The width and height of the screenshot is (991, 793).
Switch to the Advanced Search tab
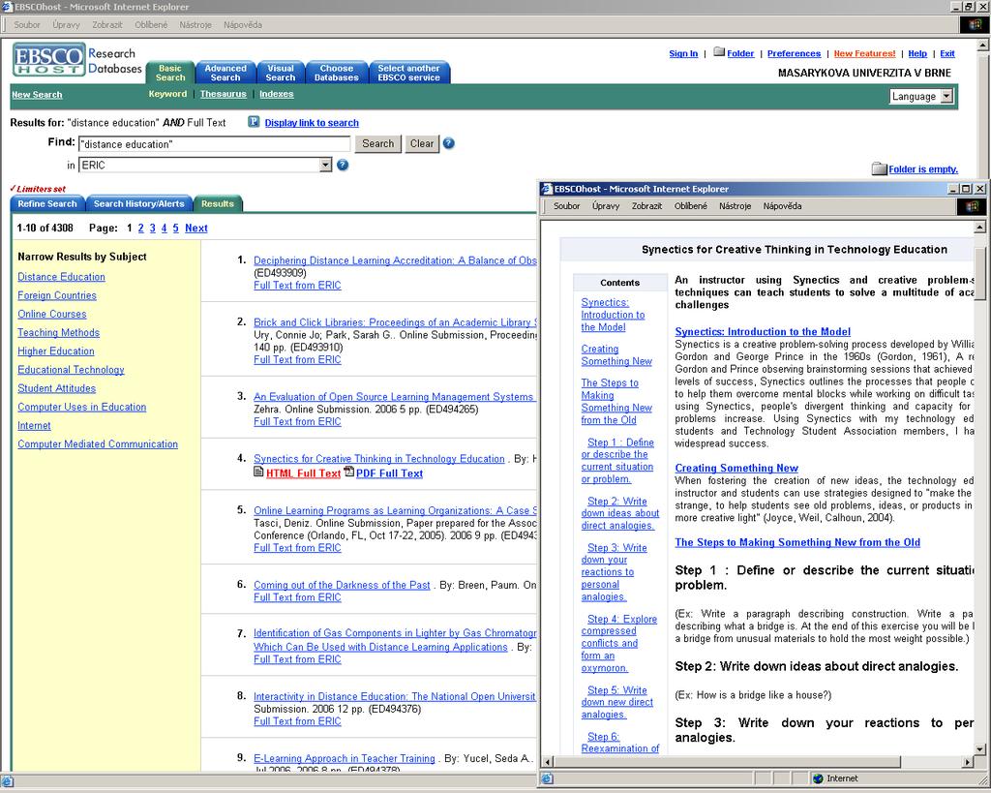click(225, 73)
